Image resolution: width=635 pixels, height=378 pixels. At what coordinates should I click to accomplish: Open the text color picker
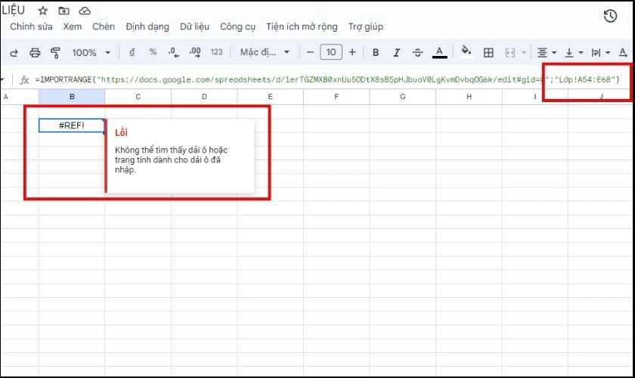(439, 52)
